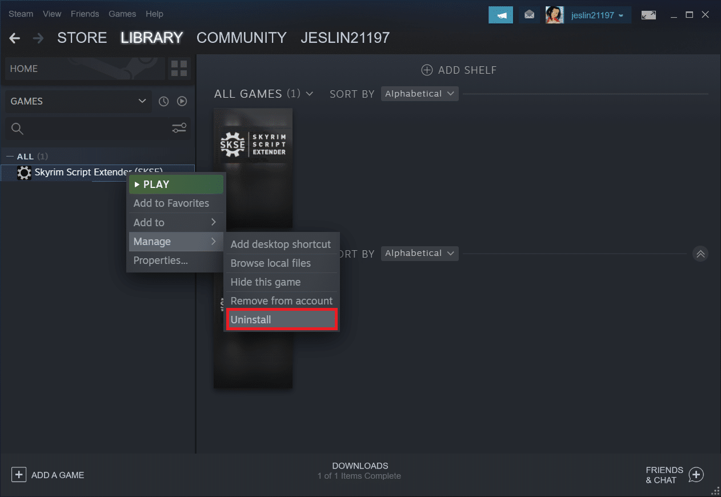721x497 pixels.
Task: Select Uninstall in the submenu
Action: point(282,319)
